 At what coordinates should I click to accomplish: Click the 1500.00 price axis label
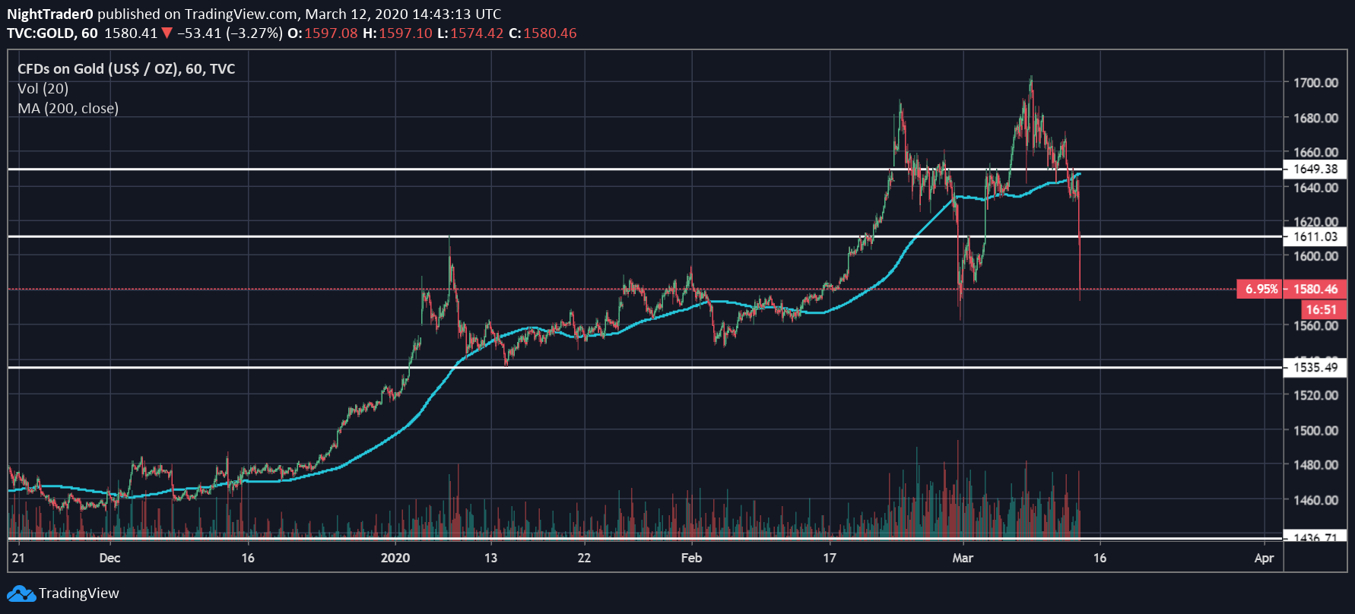click(1316, 430)
